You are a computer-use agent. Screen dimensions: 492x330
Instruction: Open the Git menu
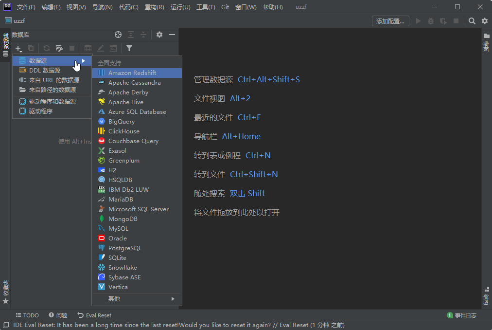coord(225,7)
